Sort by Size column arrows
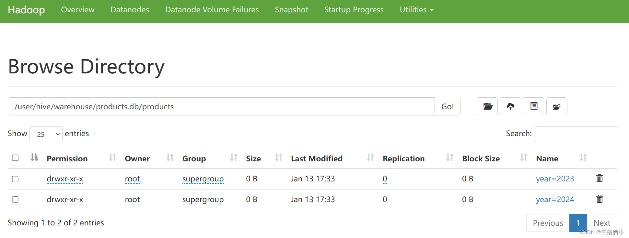This screenshot has height=238, width=629. tap(278, 157)
